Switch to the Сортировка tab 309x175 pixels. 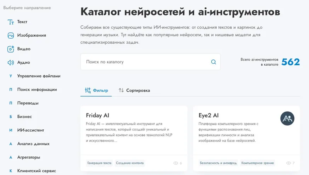point(134,90)
